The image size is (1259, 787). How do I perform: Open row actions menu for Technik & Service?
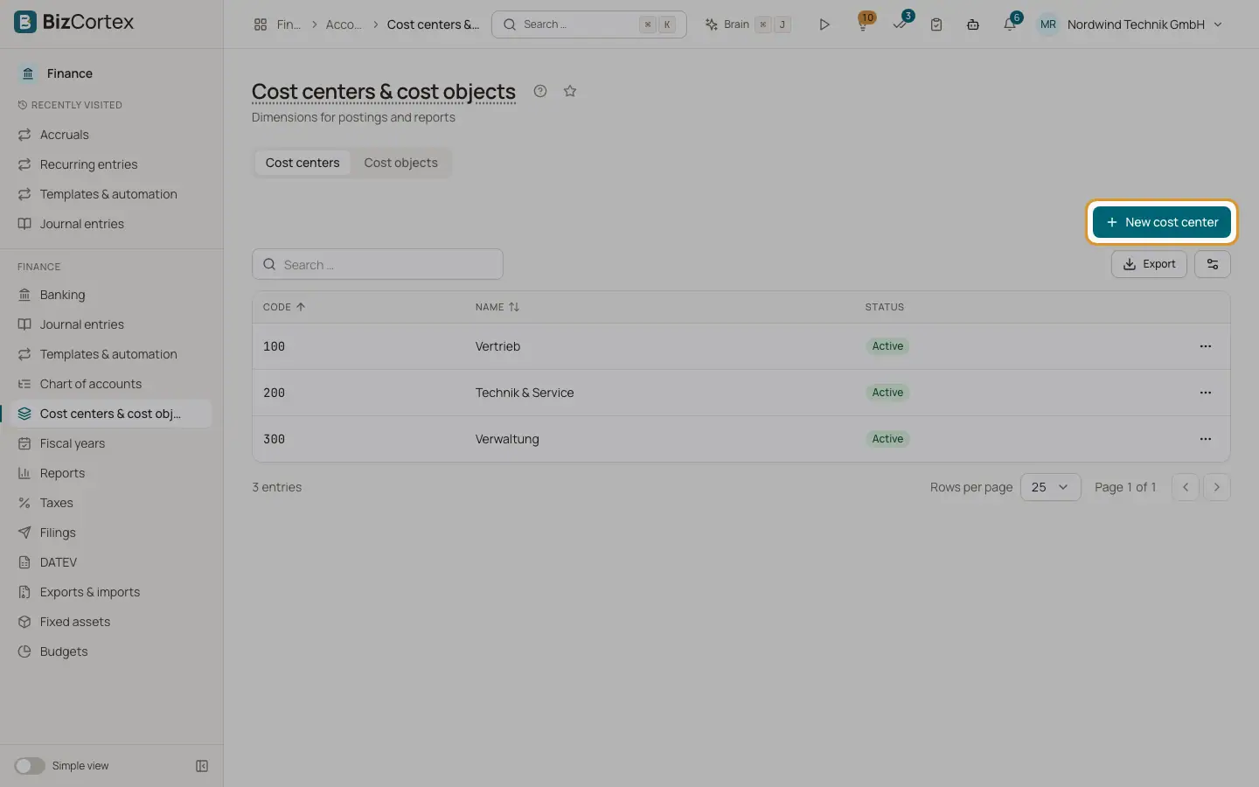pos(1206,393)
